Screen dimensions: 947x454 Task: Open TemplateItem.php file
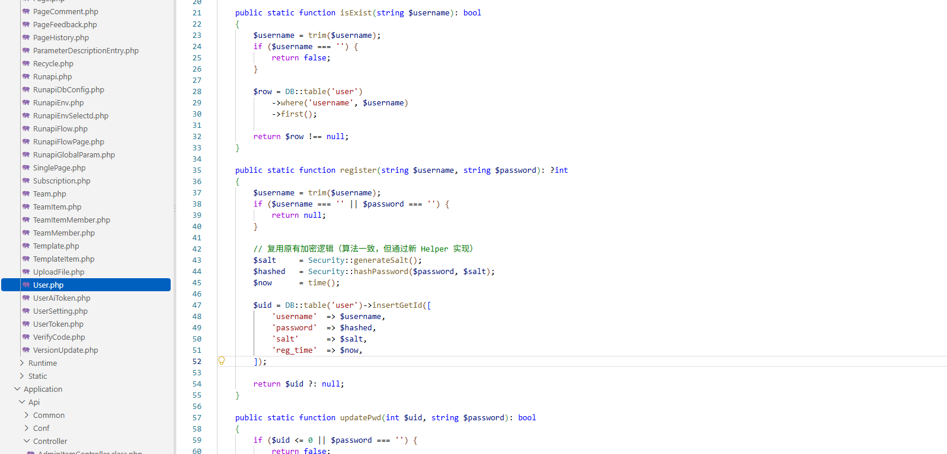(x=64, y=259)
